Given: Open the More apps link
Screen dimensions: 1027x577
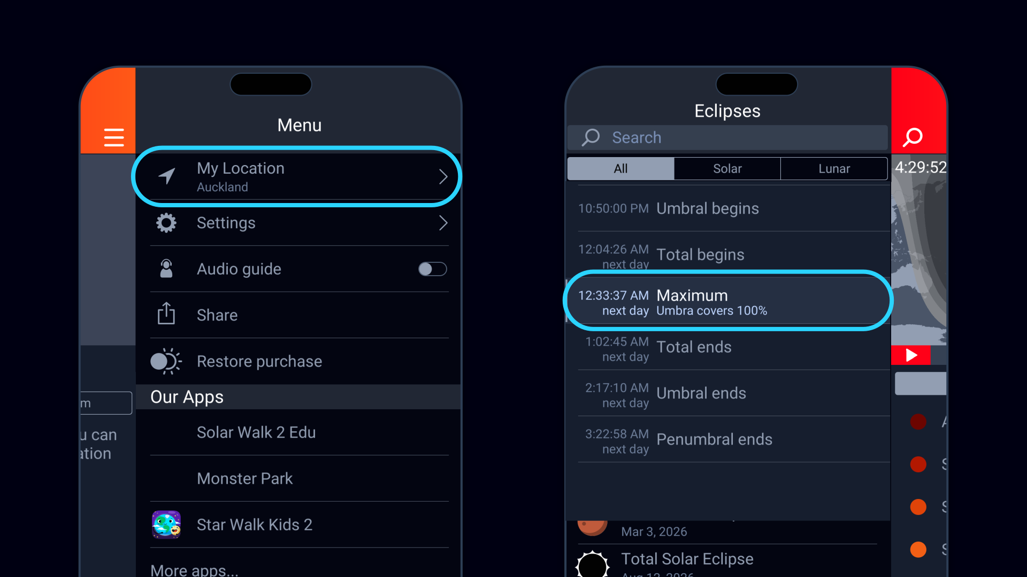Looking at the screenshot, I should [x=194, y=570].
